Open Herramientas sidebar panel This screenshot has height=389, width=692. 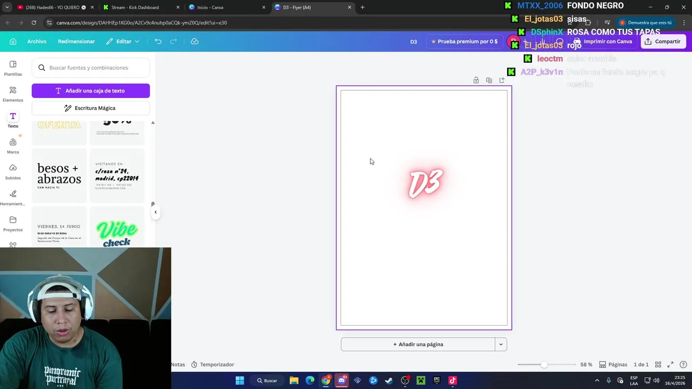(13, 198)
